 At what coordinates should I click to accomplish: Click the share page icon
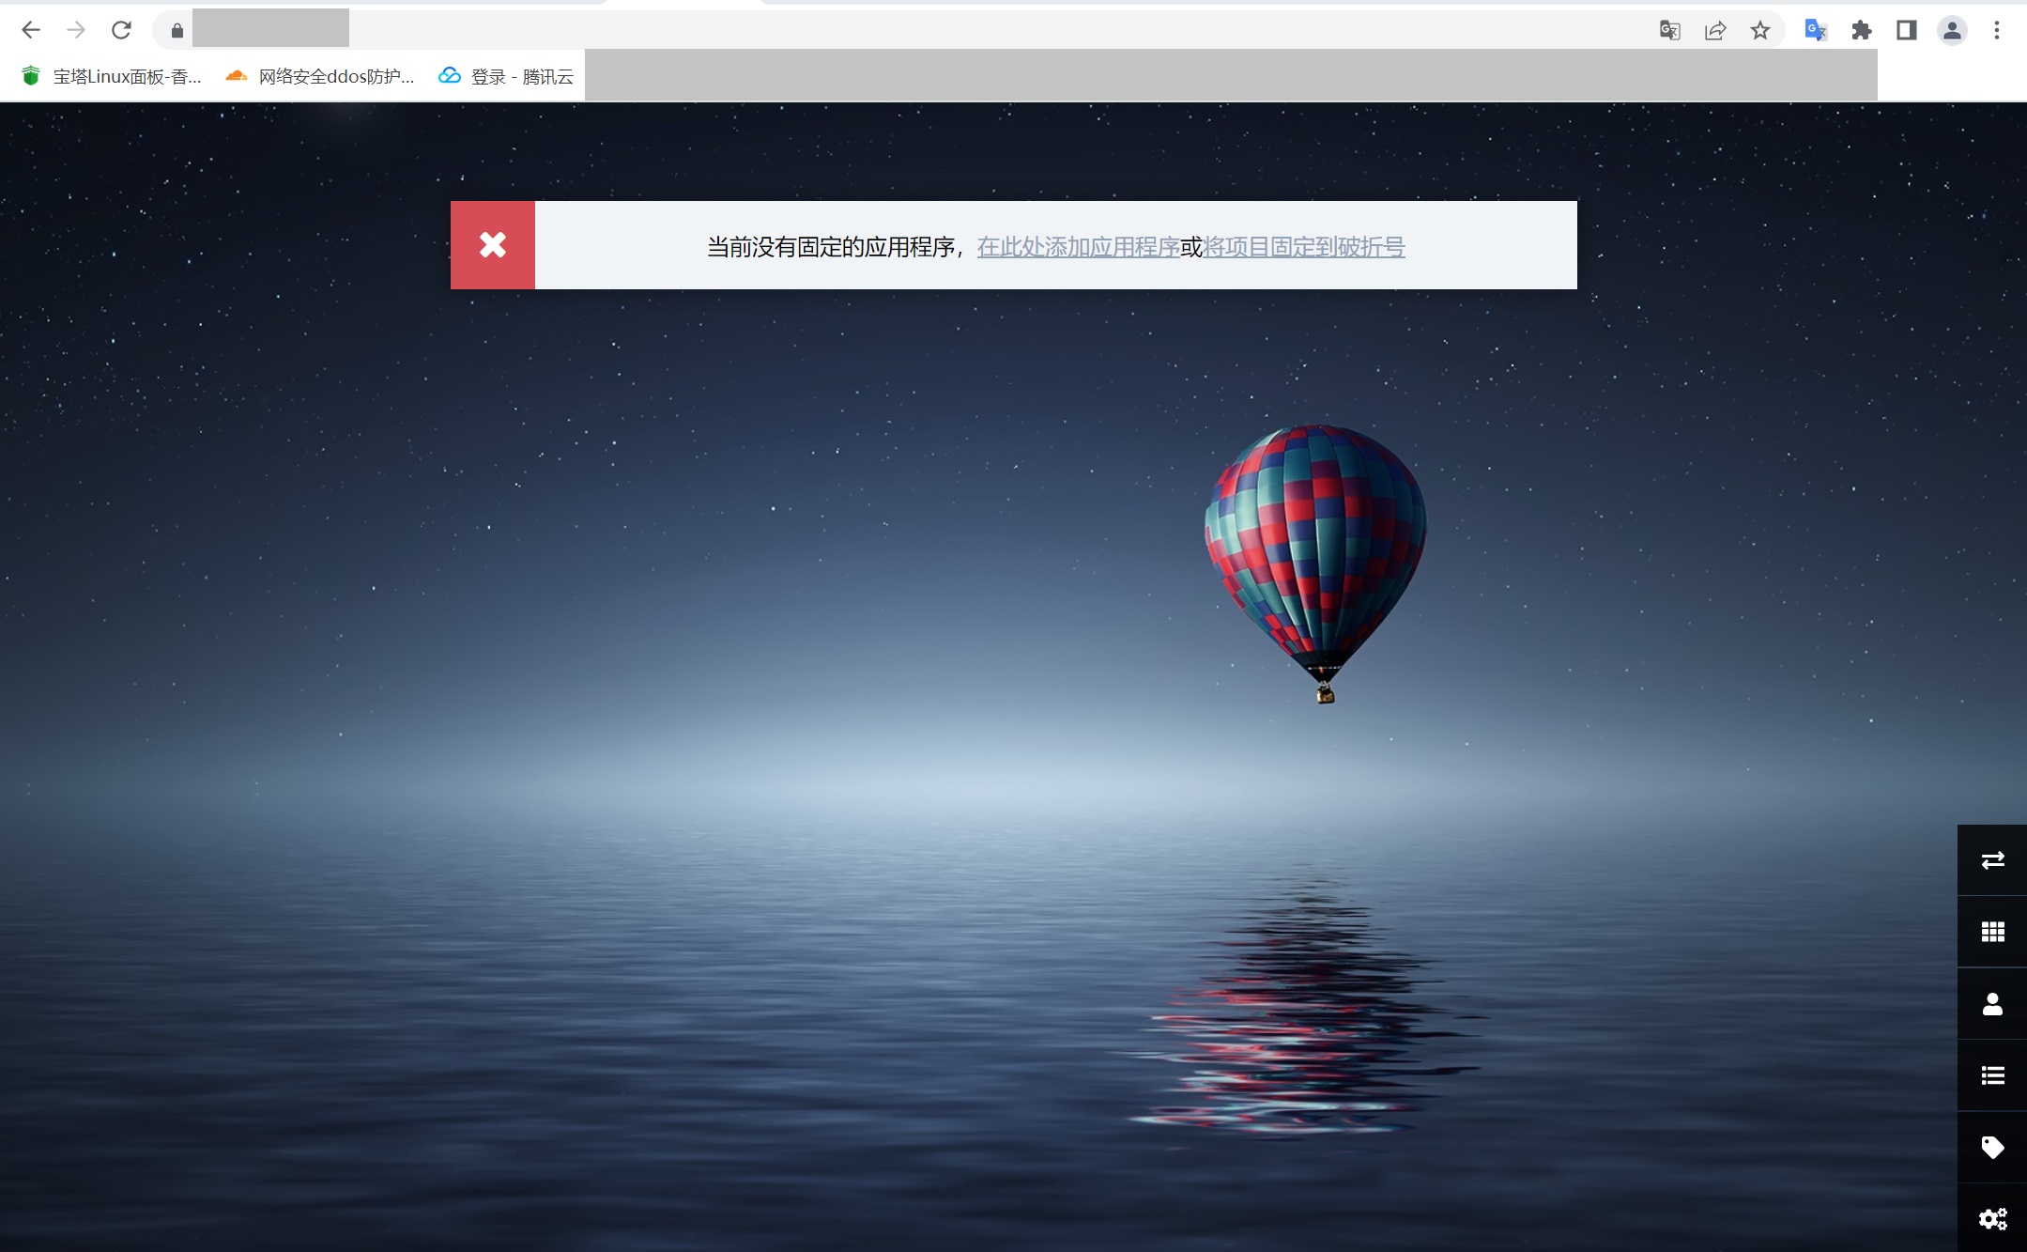point(1715,30)
